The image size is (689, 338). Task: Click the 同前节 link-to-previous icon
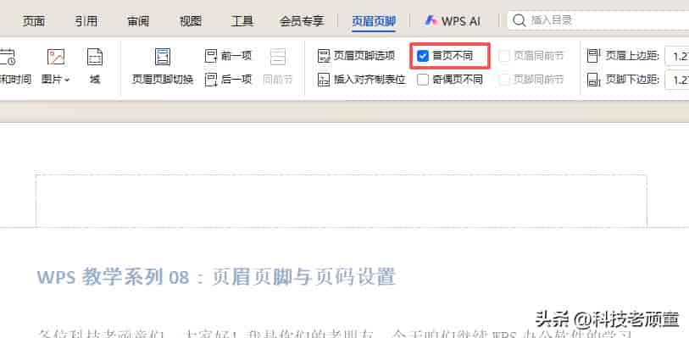(278, 57)
